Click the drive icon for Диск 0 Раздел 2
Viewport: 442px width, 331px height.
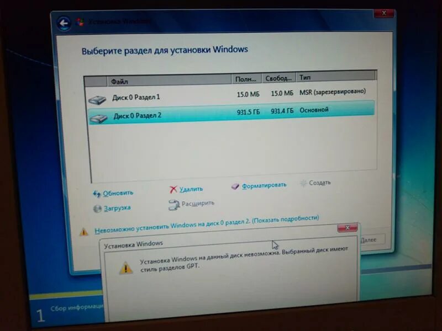pos(98,118)
